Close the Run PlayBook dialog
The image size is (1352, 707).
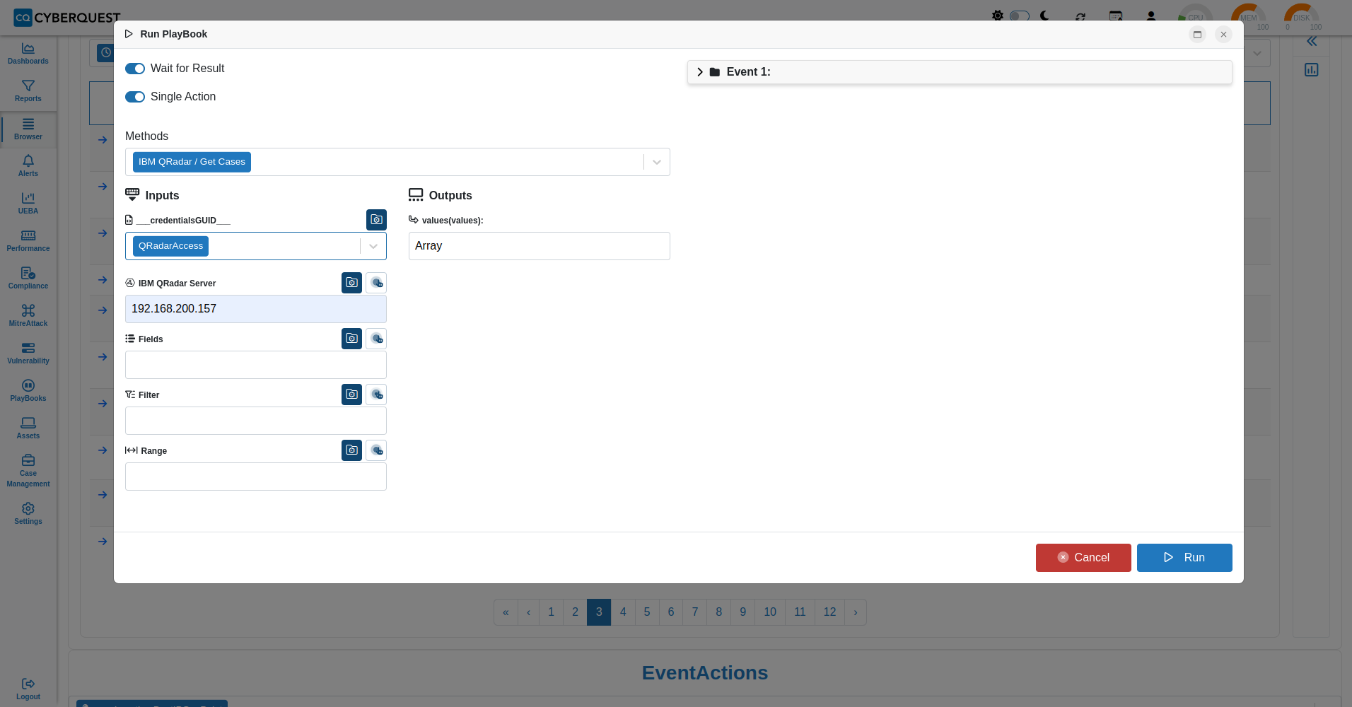pyautogui.click(x=1223, y=35)
